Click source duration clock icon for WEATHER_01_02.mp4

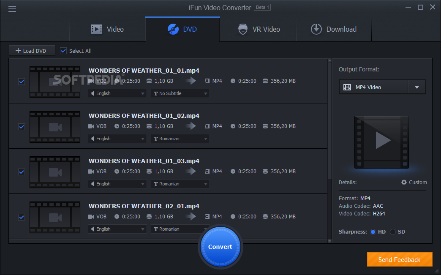click(x=117, y=126)
